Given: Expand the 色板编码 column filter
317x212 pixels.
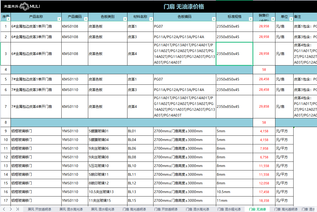Looking at the screenshot, I should (214, 19).
